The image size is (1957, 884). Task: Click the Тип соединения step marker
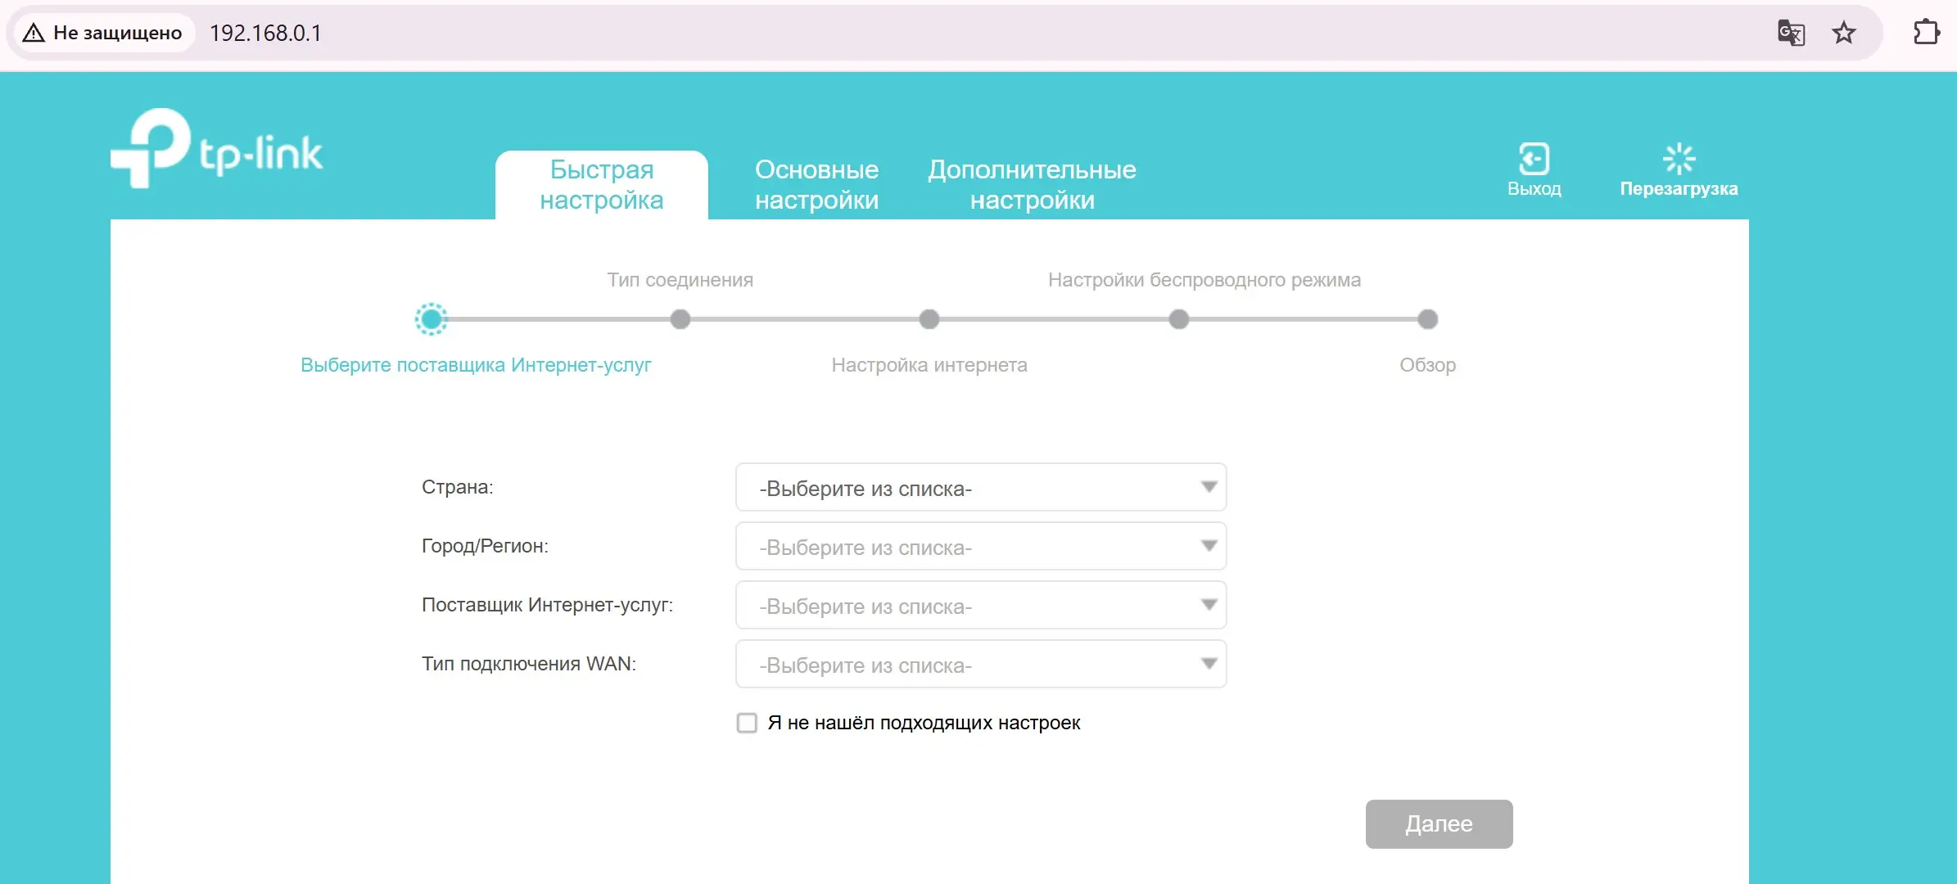point(680,319)
